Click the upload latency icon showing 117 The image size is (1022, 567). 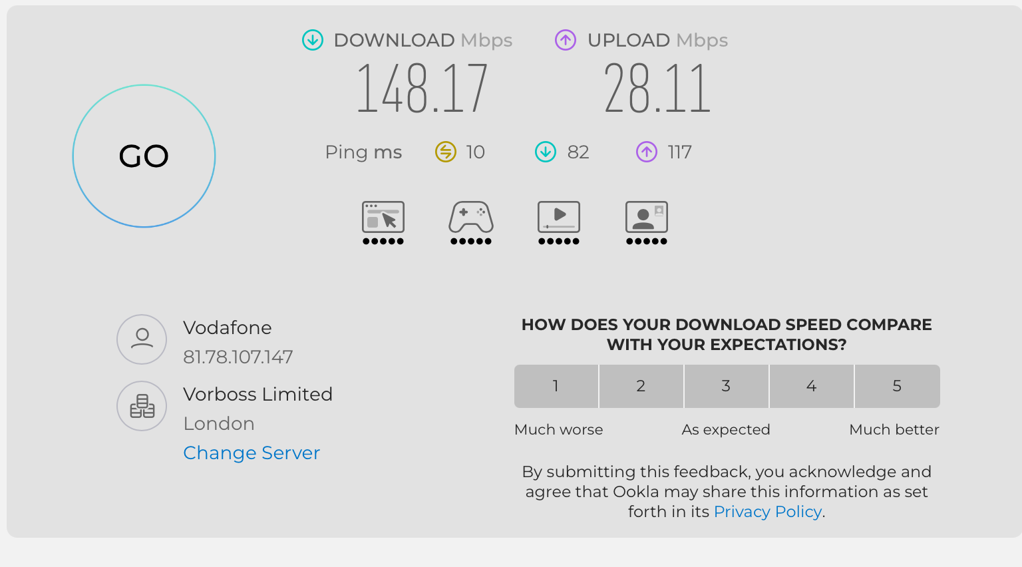click(x=647, y=152)
